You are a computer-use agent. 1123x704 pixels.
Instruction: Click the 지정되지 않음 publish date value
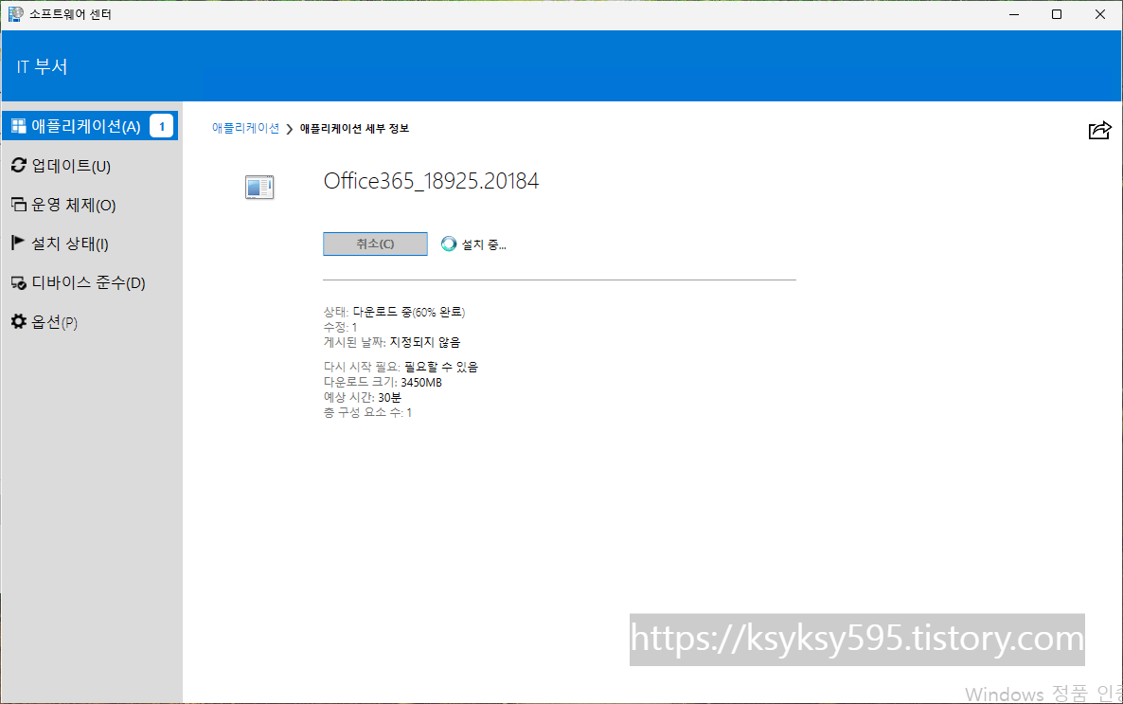pyautogui.click(x=425, y=342)
